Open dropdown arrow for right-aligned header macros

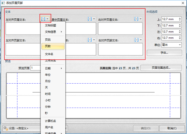141,19
